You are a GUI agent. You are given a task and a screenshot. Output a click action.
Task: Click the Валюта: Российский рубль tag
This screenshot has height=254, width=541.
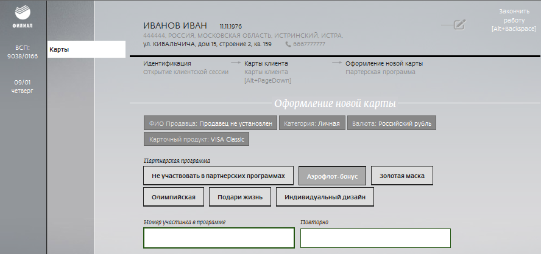[x=392, y=123]
